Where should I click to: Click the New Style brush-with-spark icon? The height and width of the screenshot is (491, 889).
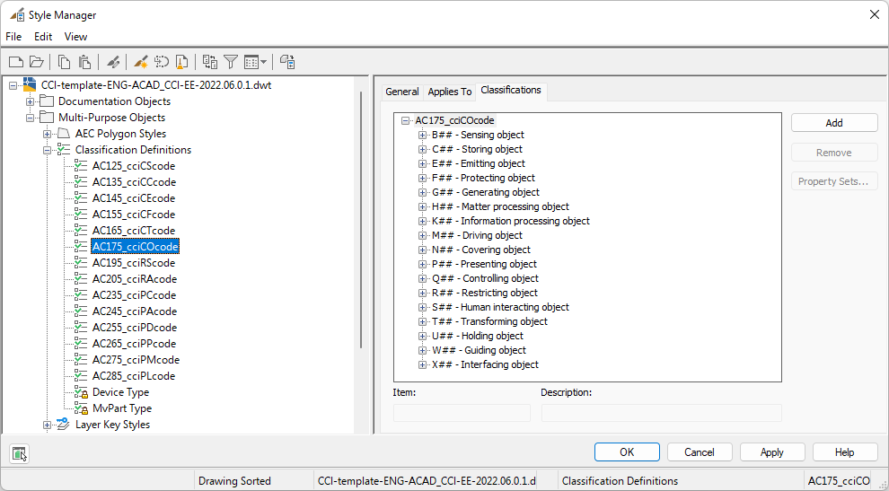pyautogui.click(x=141, y=62)
